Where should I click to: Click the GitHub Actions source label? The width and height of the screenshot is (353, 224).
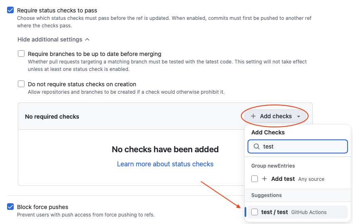[x=309, y=212]
